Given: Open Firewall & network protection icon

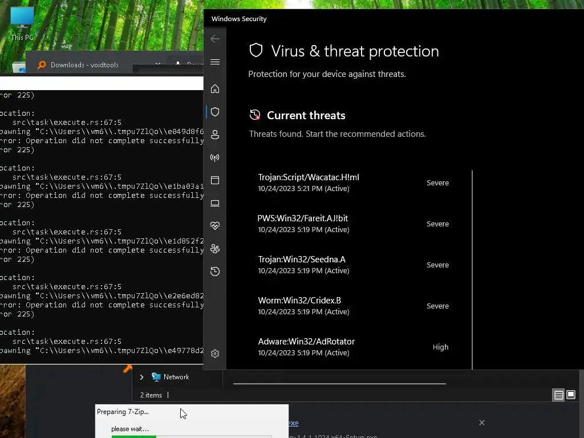Looking at the screenshot, I should [215, 157].
